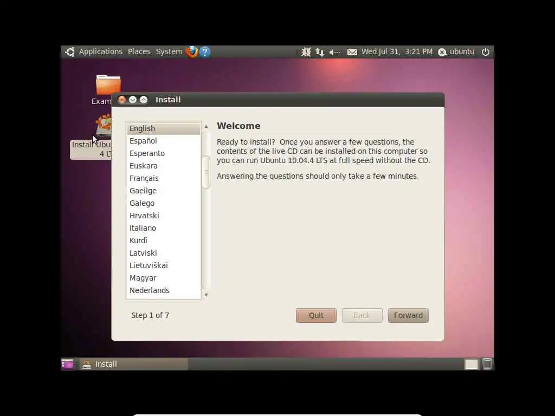Maximize the Install window
The height and width of the screenshot is (416, 555).
143,100
